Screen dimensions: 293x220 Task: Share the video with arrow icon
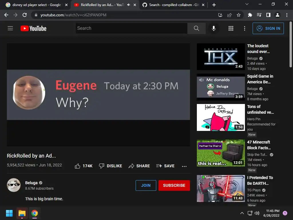[139, 166]
